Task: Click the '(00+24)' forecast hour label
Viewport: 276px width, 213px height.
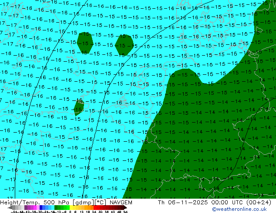Action: coord(259,203)
